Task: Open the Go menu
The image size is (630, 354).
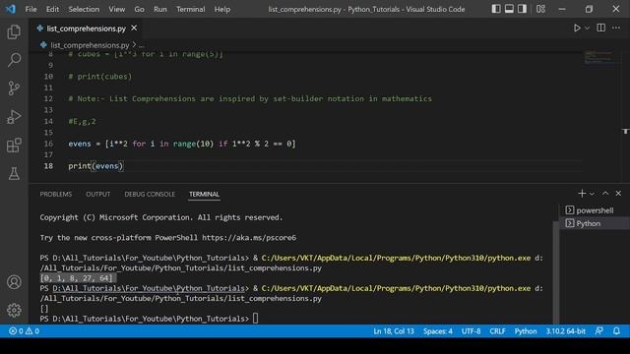Action: click(139, 9)
